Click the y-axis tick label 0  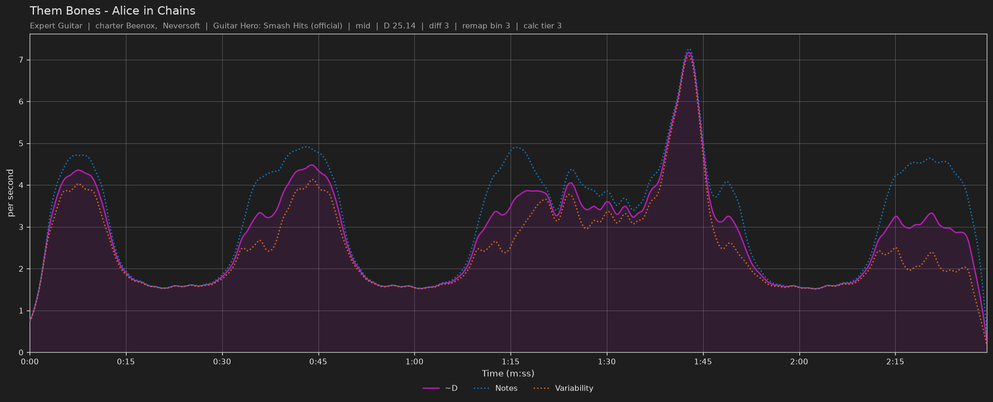tap(22, 353)
